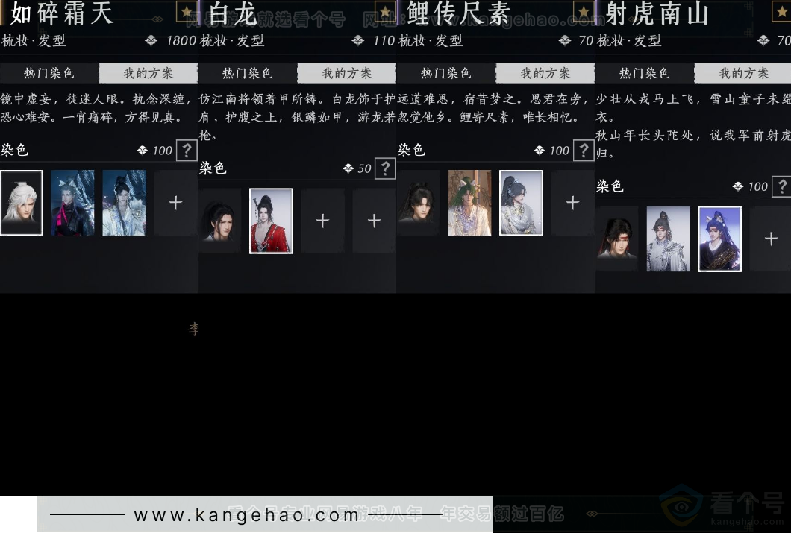
Task: Select the highlighted white dye scheme in 鲤传尺素
Action: (520, 201)
